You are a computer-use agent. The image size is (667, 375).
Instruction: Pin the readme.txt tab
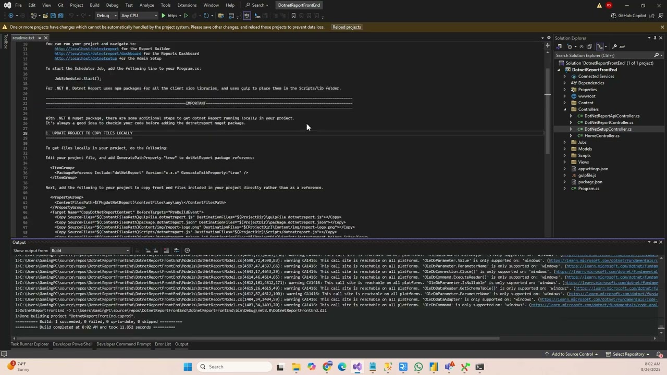coord(39,38)
